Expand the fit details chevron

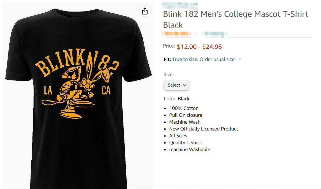pos(240,59)
